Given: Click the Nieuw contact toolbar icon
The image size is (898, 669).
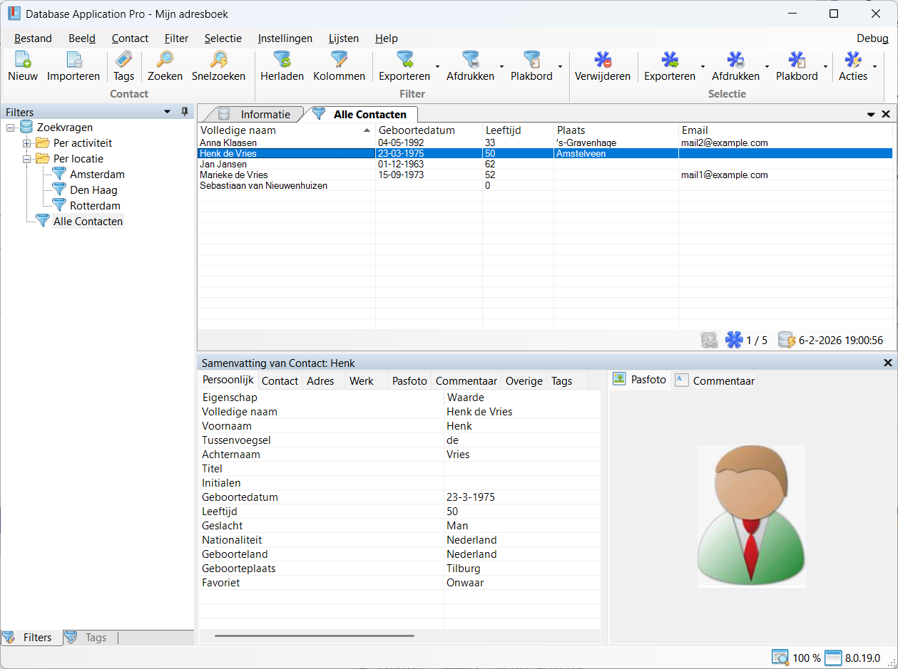Looking at the screenshot, I should tap(23, 60).
